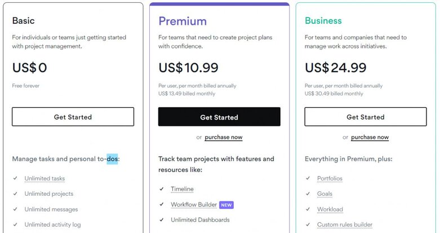
Task: Open the Goals feature link
Action: pos(325,194)
